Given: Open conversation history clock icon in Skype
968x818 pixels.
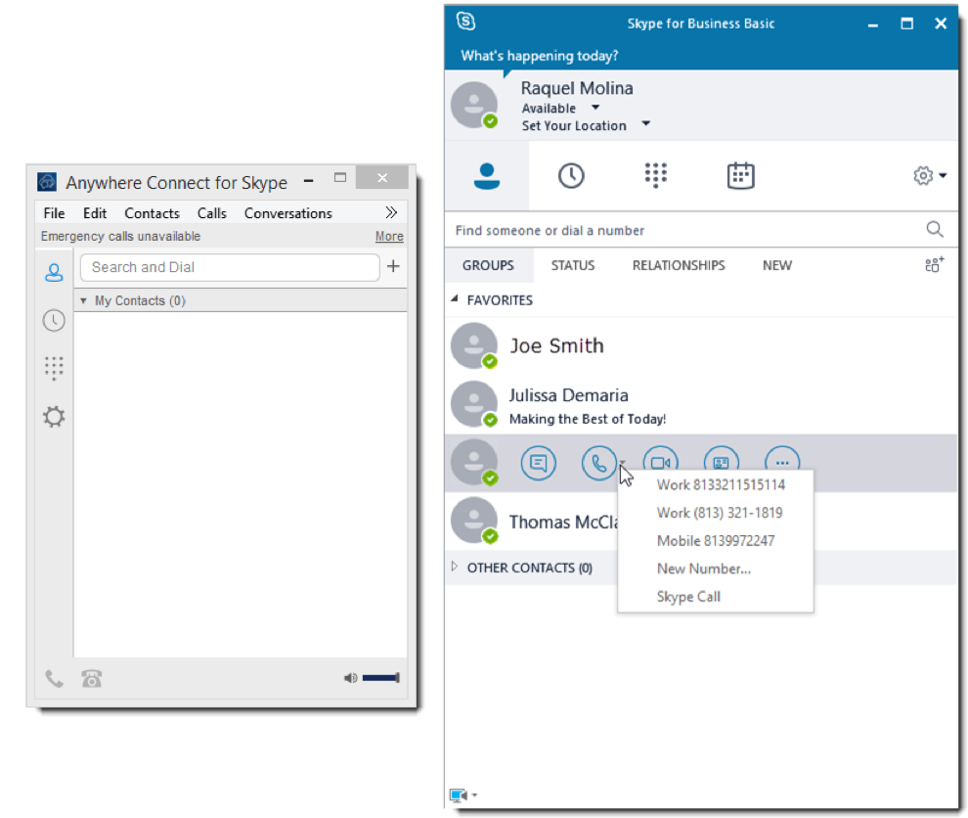Looking at the screenshot, I should click(x=571, y=176).
